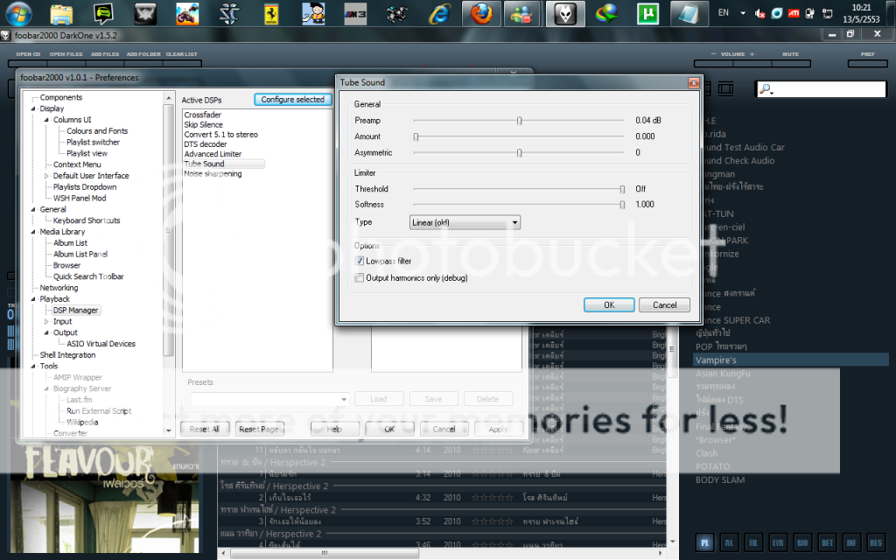Select Crossfader in Active DSPs list
The height and width of the screenshot is (560, 896).
click(x=202, y=115)
